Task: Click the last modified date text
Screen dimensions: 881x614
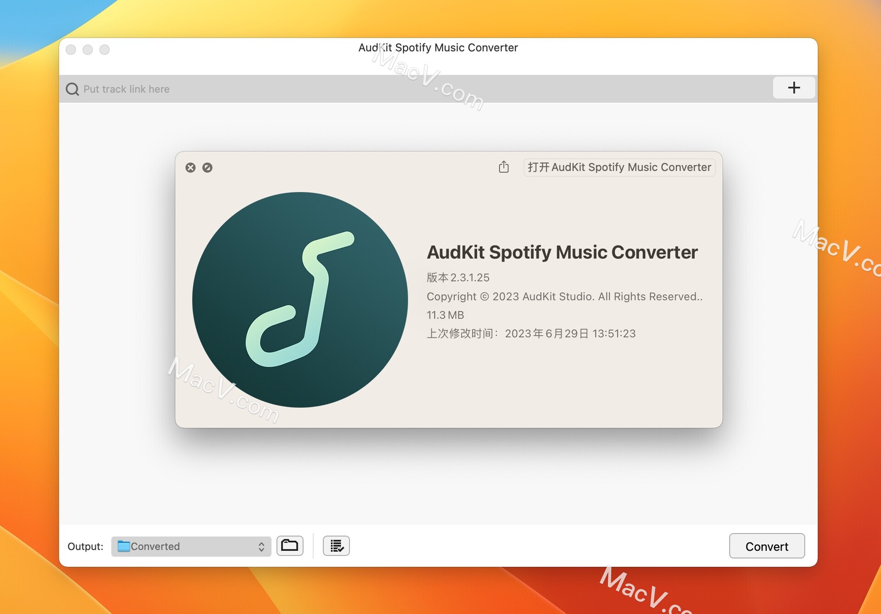Action: click(x=531, y=333)
